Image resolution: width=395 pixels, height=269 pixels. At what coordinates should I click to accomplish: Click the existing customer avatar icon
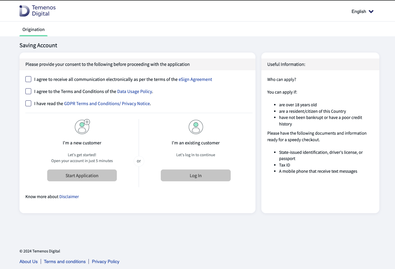point(196,127)
